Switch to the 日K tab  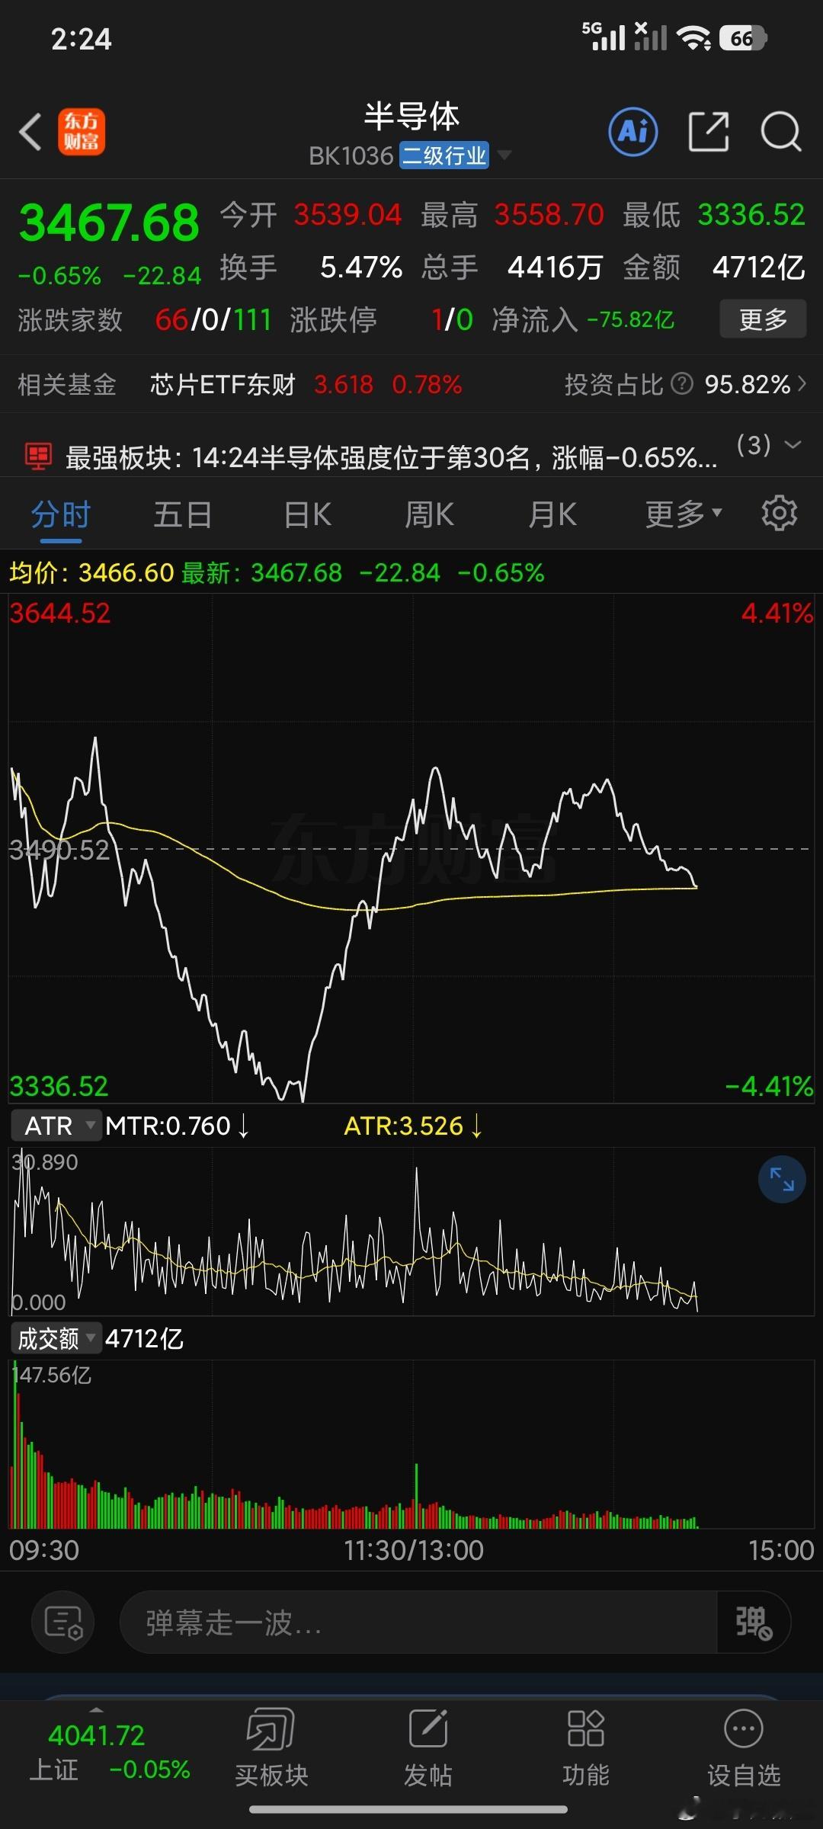click(307, 514)
